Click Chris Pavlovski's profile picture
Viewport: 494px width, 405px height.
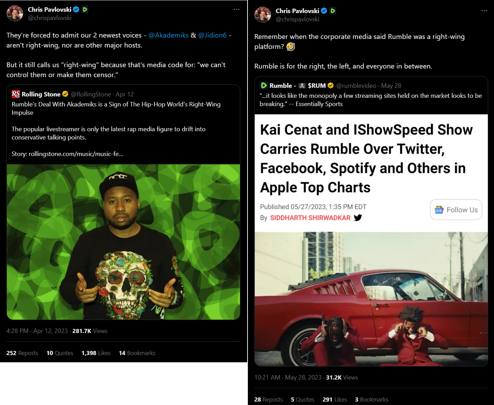(x=15, y=13)
